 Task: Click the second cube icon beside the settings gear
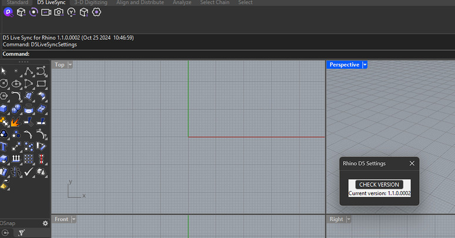click(84, 12)
